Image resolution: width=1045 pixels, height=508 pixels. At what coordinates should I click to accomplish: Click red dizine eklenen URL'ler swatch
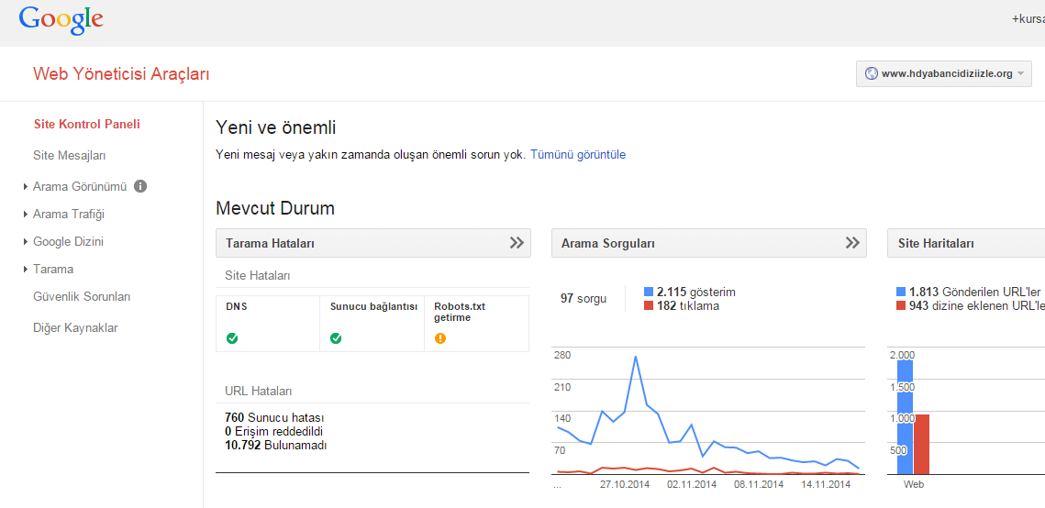pos(901,305)
